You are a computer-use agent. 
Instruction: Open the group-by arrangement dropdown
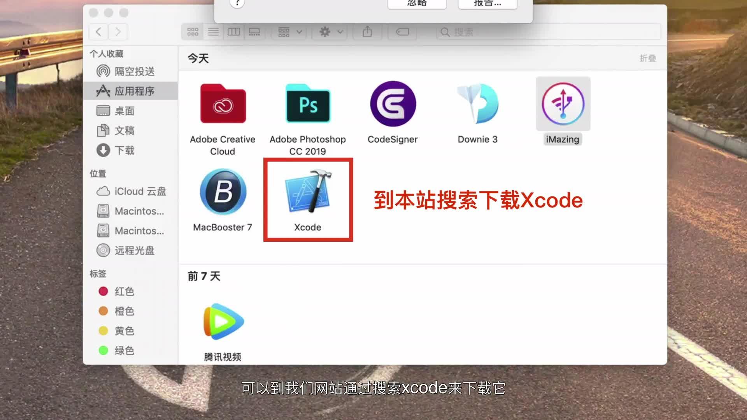(x=289, y=32)
